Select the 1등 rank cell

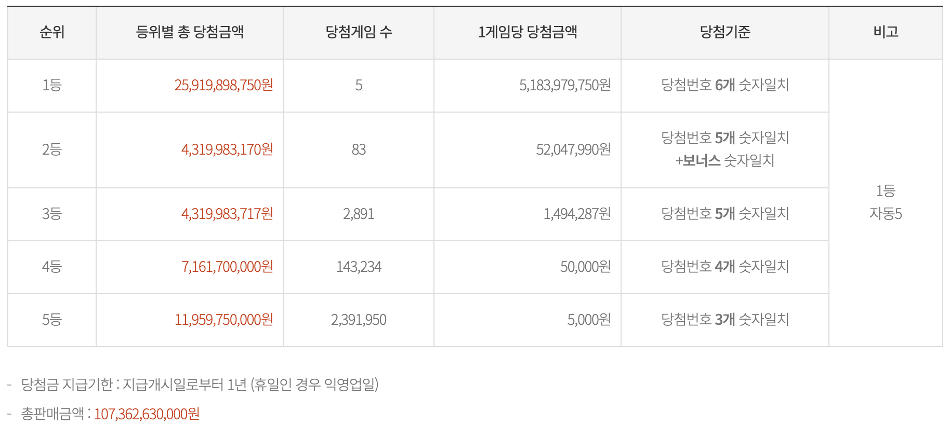pos(52,85)
